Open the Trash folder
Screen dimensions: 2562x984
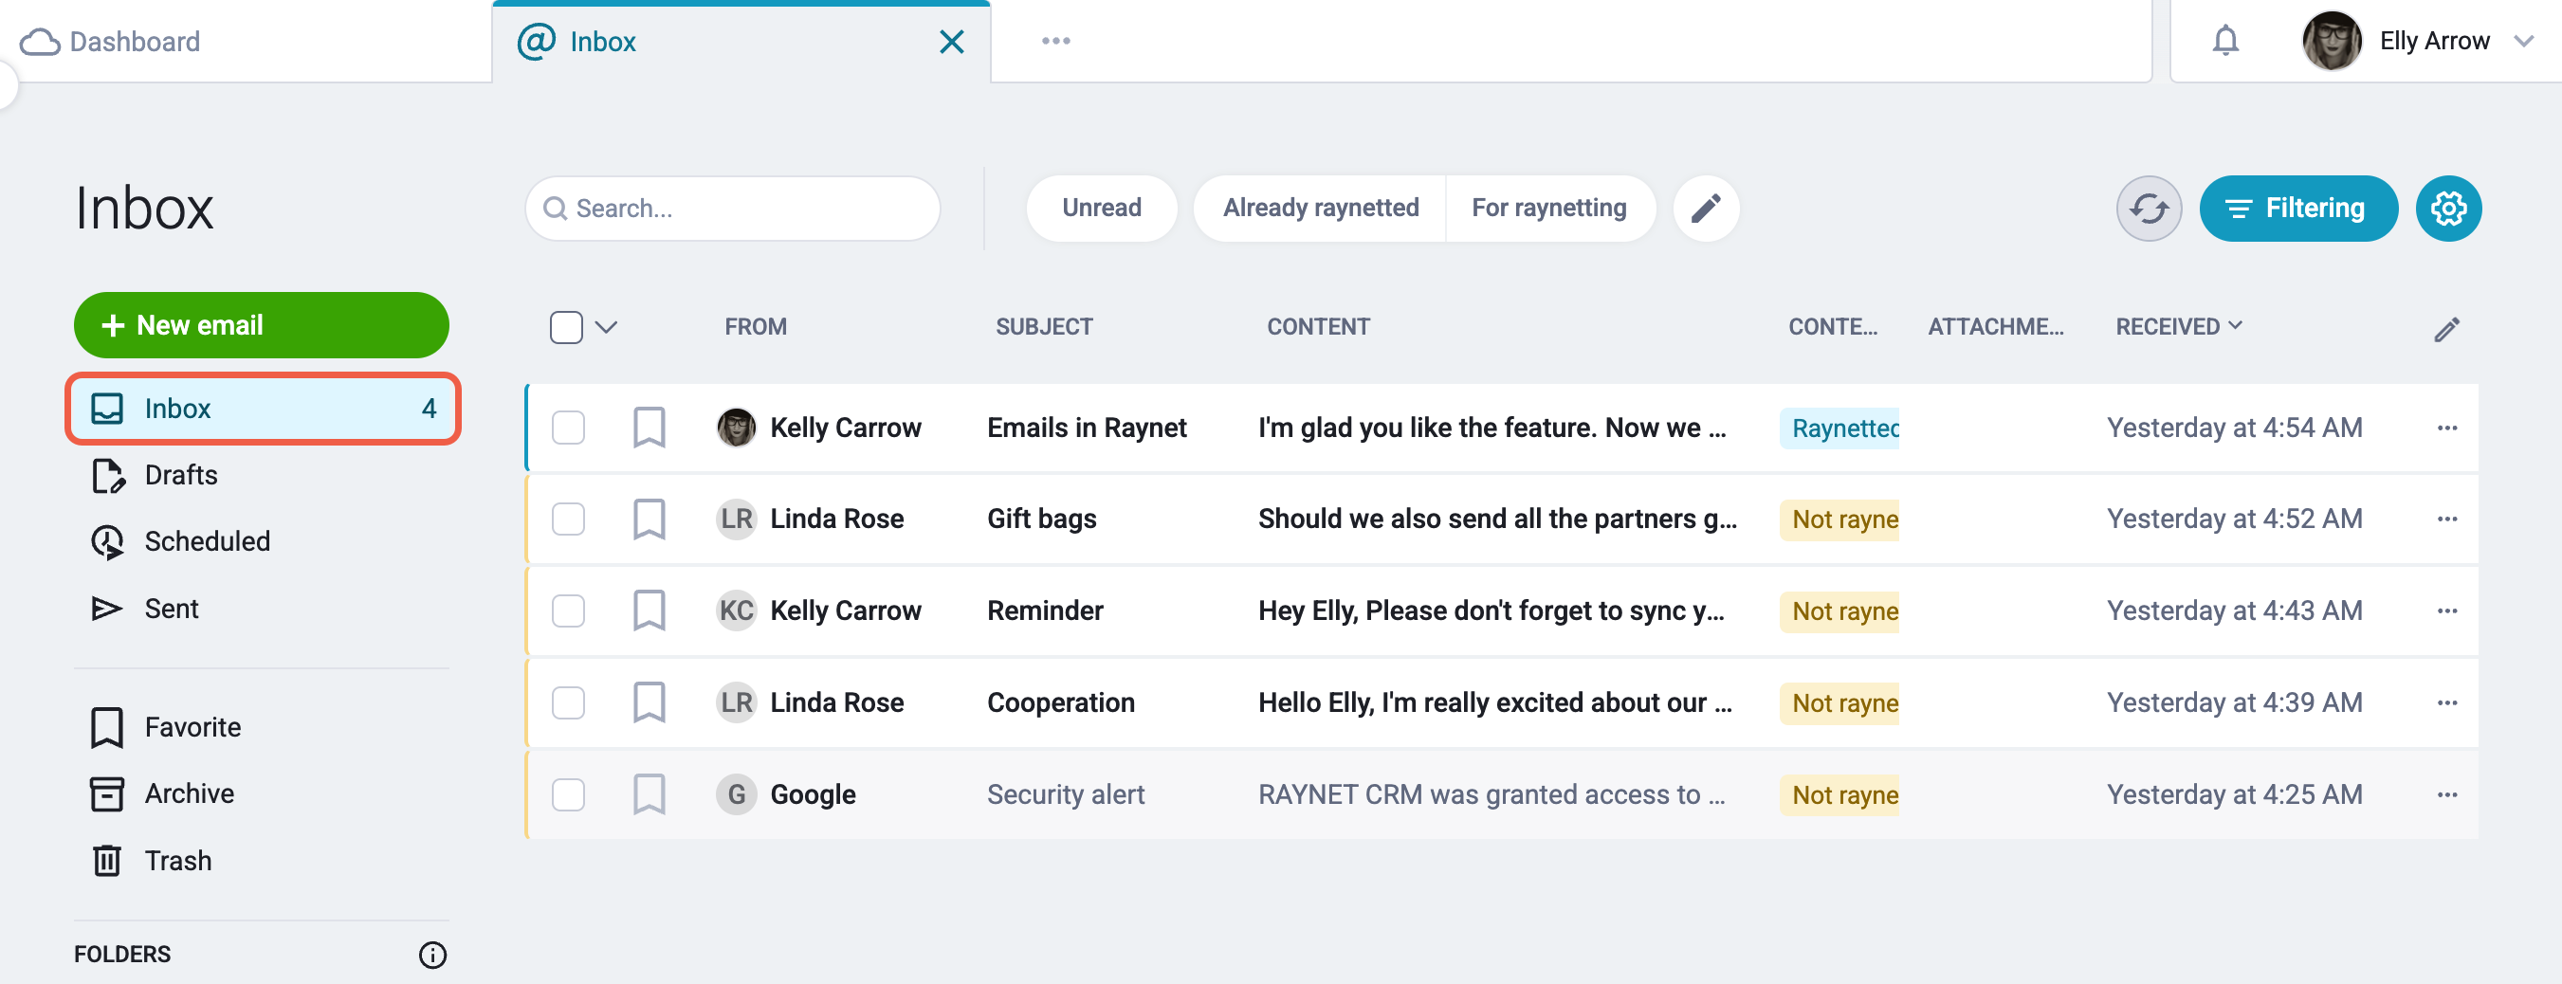click(151, 861)
